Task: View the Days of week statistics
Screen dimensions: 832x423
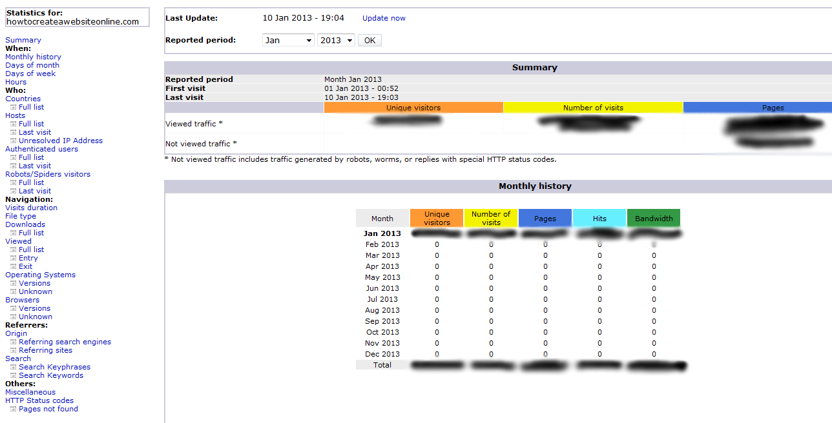Action: click(x=30, y=74)
